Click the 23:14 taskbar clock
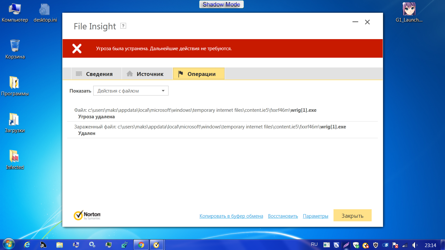Image resolution: width=445 pixels, height=250 pixels. [430, 245]
